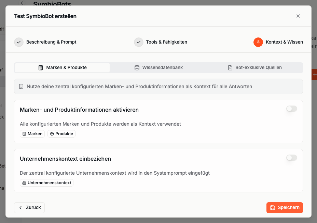Click the Produkte tag chip
This screenshot has height=223, width=317.
pyautogui.click(x=61, y=134)
